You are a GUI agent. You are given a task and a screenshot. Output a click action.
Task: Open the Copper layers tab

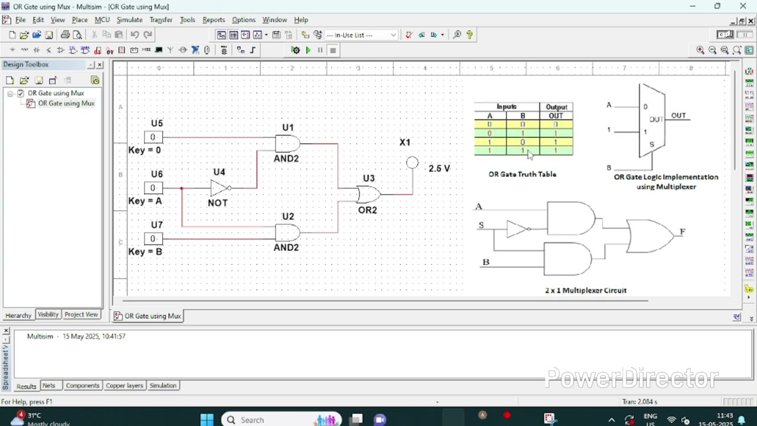click(x=124, y=386)
